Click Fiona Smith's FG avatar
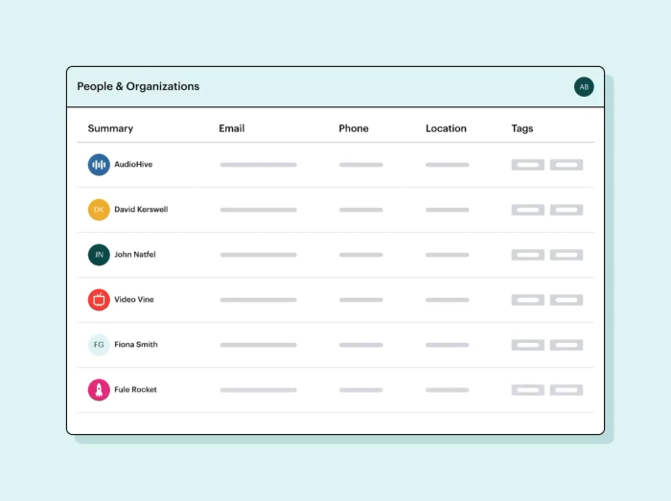Image resolution: width=671 pixels, height=501 pixels. pos(99,345)
